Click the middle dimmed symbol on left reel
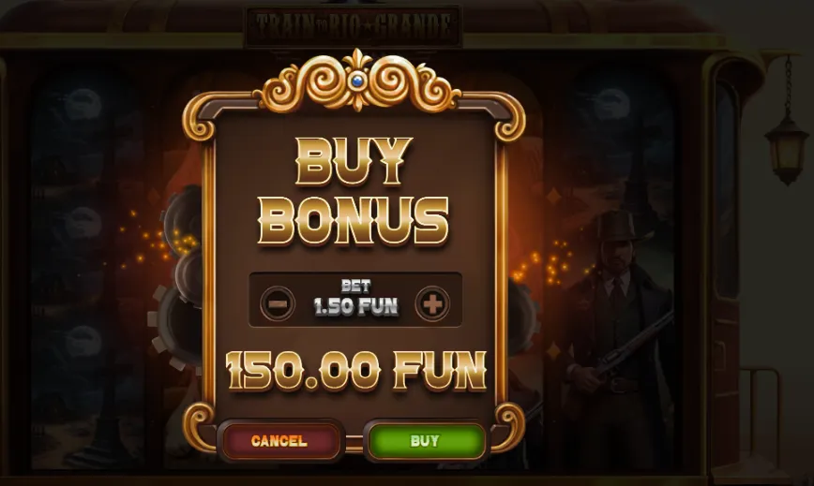This screenshot has height=486, width=814. 83,222
